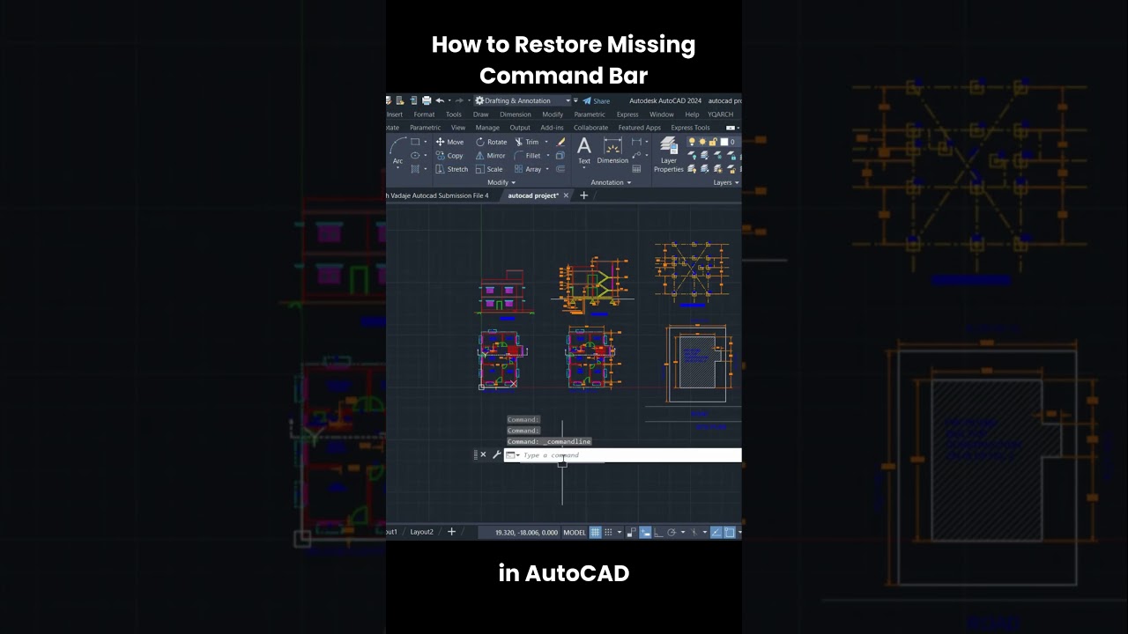Open Array tool dropdown arrow

[x=547, y=169]
